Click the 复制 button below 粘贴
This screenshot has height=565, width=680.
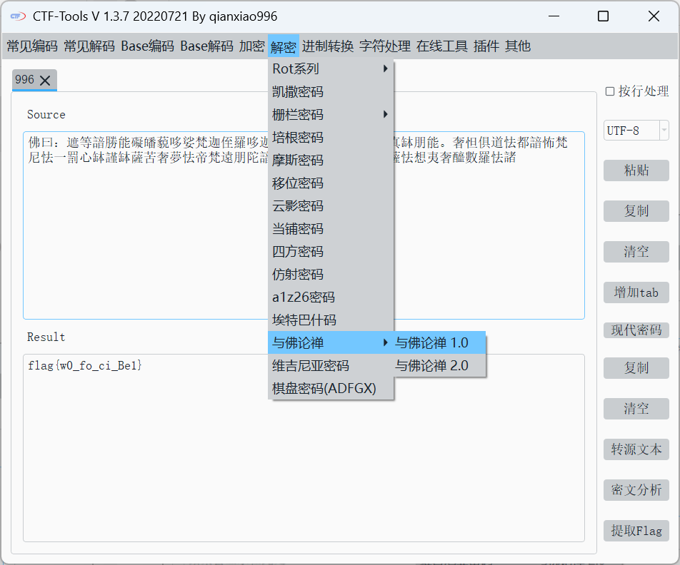[x=636, y=211]
